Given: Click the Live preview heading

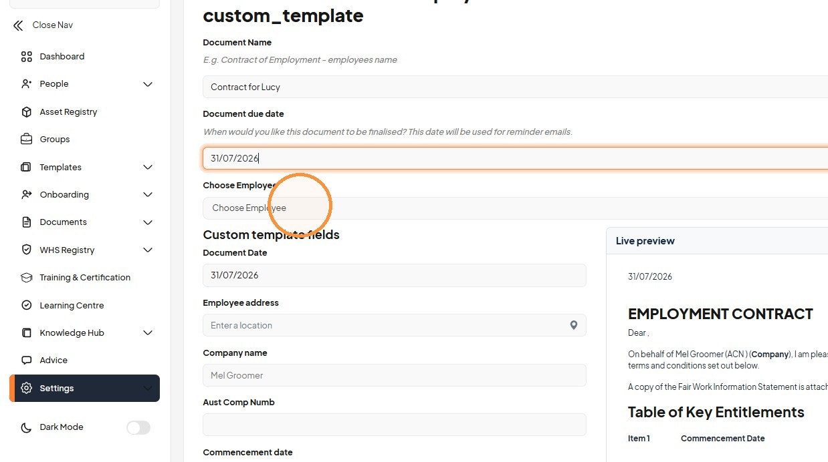Looking at the screenshot, I should (645, 241).
